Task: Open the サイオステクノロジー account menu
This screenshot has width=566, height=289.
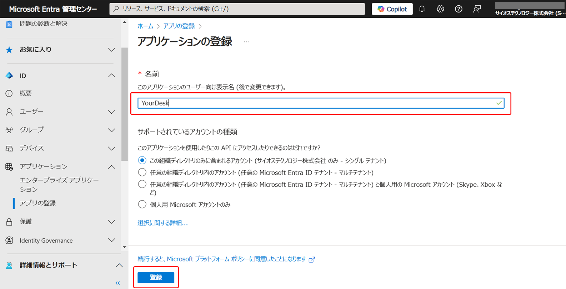Action: pos(530,9)
